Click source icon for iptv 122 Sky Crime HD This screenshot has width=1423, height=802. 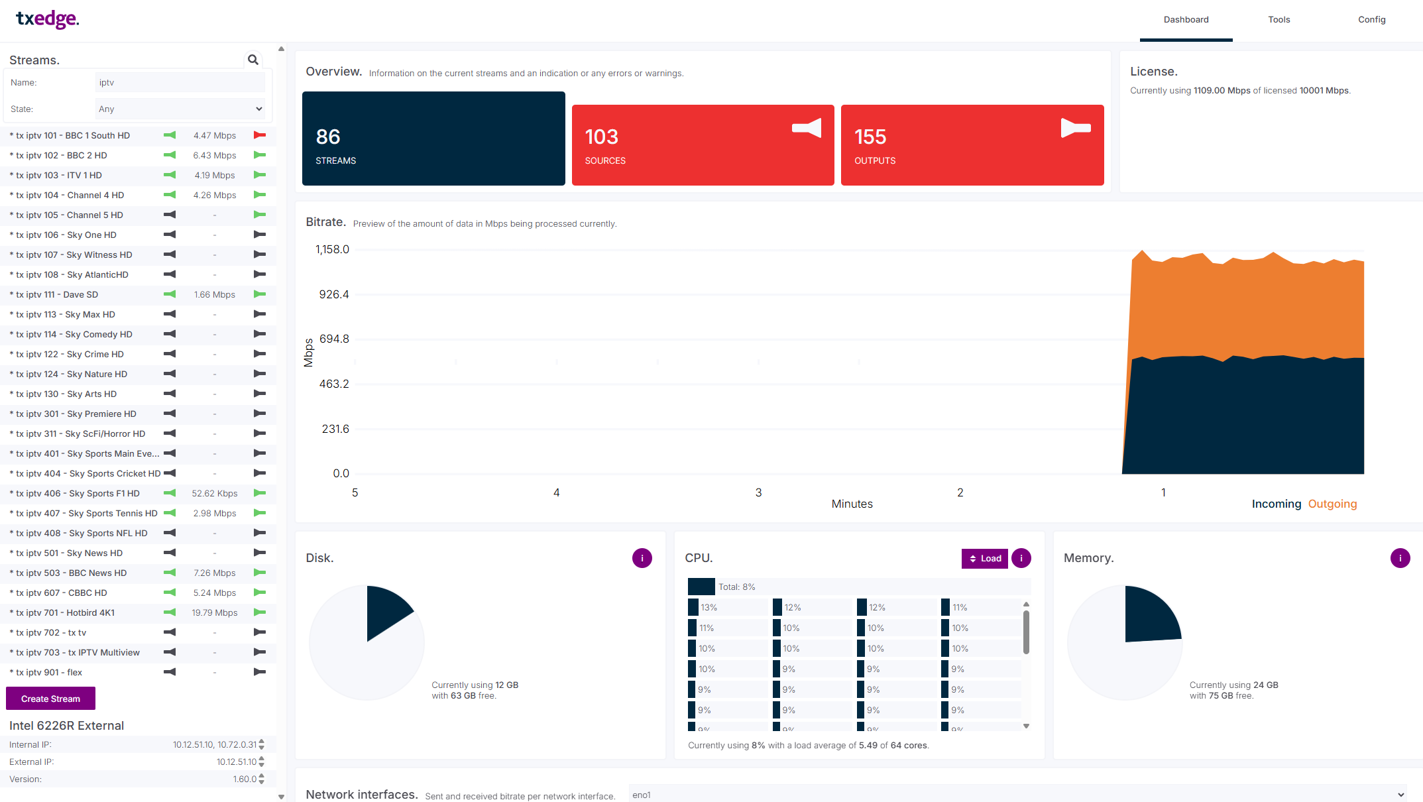point(170,354)
